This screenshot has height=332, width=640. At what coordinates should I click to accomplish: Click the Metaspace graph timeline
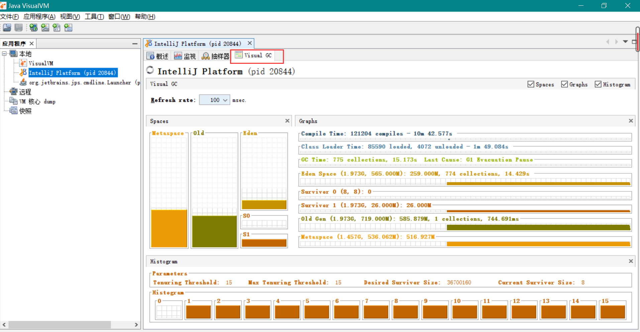point(465,243)
